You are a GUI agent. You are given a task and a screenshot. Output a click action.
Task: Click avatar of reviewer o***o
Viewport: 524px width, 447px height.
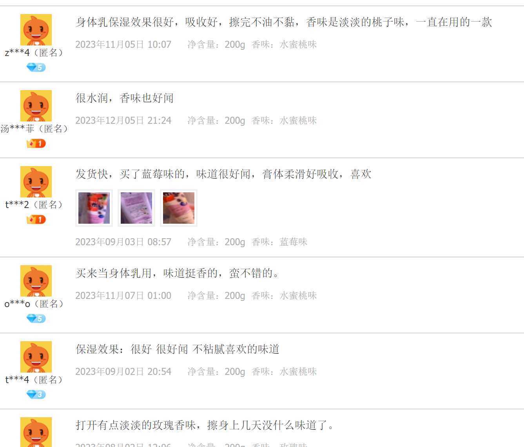36,281
